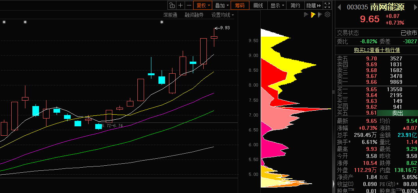Click the stock name 南网能源

click(387, 7)
